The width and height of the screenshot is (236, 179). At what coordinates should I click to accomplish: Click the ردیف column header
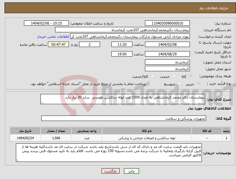226,131
